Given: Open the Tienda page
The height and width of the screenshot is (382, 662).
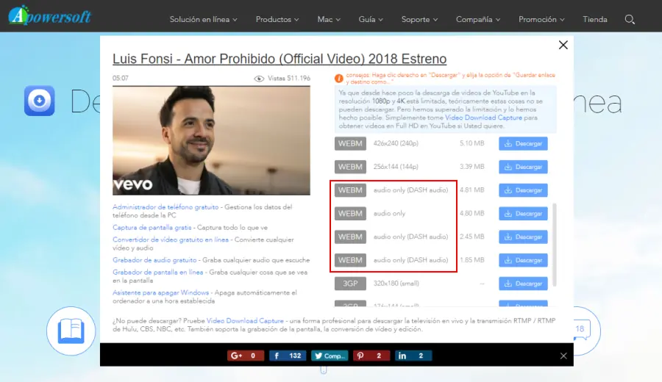Looking at the screenshot, I should tap(595, 19).
